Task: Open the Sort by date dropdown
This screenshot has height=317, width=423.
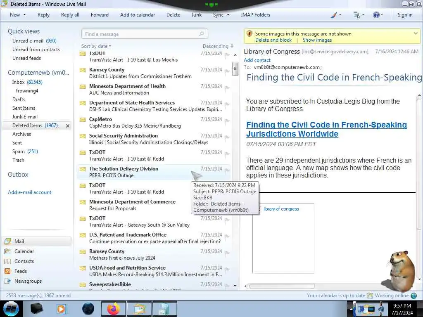Action: [x=96, y=46]
